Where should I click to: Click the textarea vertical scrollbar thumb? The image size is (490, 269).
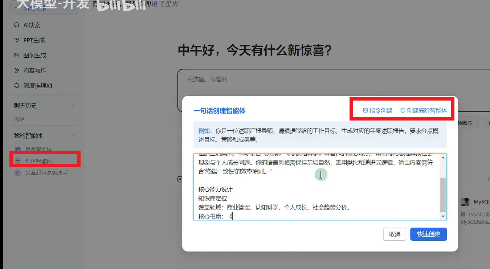(443, 195)
